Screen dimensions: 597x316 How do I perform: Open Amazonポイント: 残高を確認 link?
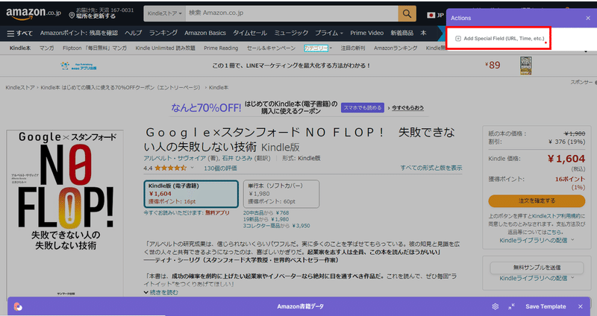pyautogui.click(x=79, y=33)
